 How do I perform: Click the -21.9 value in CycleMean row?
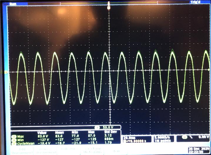click(76, 143)
